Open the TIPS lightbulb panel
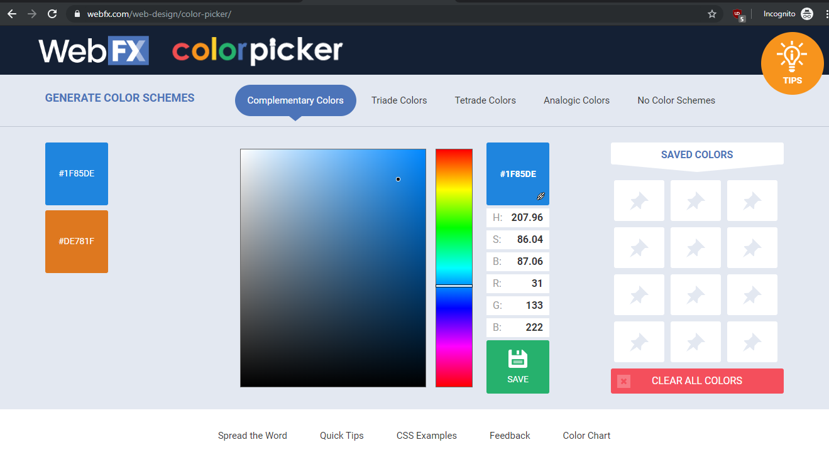The image size is (829, 457). [x=792, y=63]
